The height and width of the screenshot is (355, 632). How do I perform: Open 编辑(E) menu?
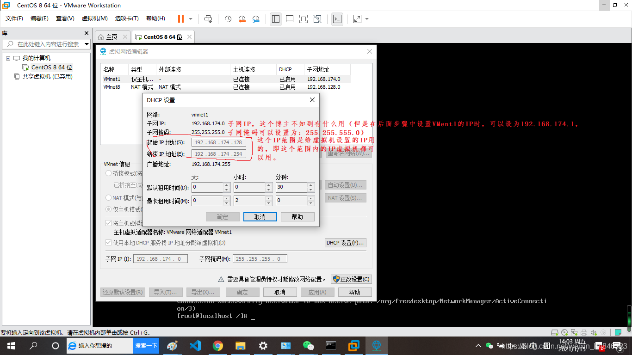click(39, 19)
